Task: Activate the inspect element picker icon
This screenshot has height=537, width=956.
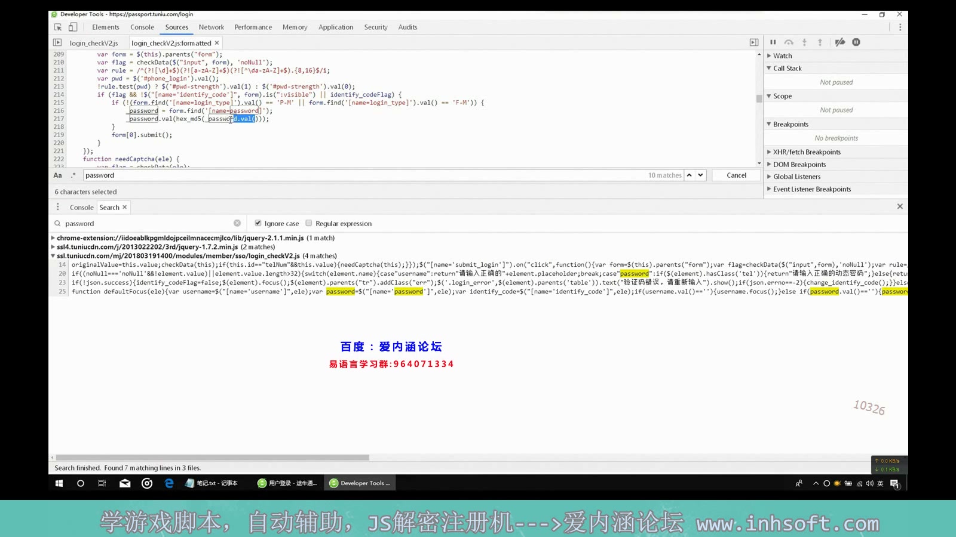Action: [58, 27]
